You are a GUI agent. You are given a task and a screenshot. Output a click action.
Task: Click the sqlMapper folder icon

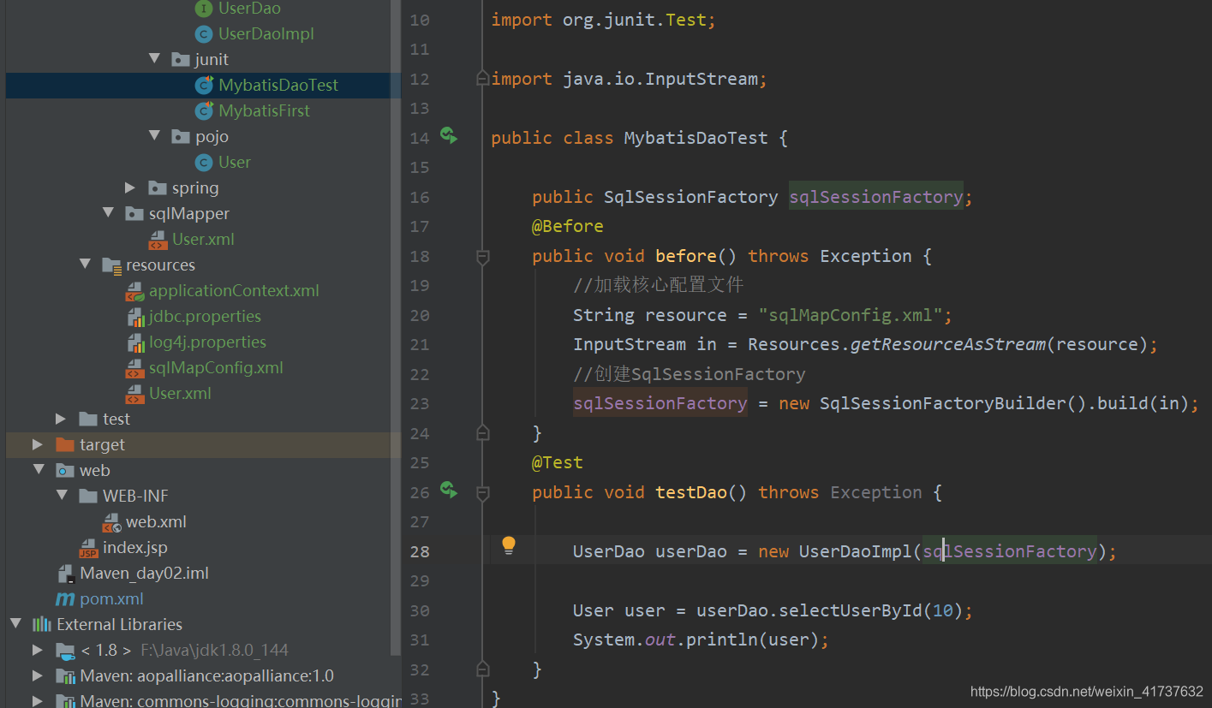tap(134, 214)
